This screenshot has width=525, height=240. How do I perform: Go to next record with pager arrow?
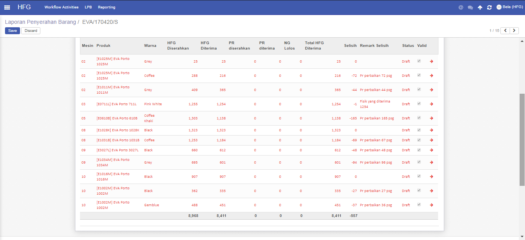514,31
